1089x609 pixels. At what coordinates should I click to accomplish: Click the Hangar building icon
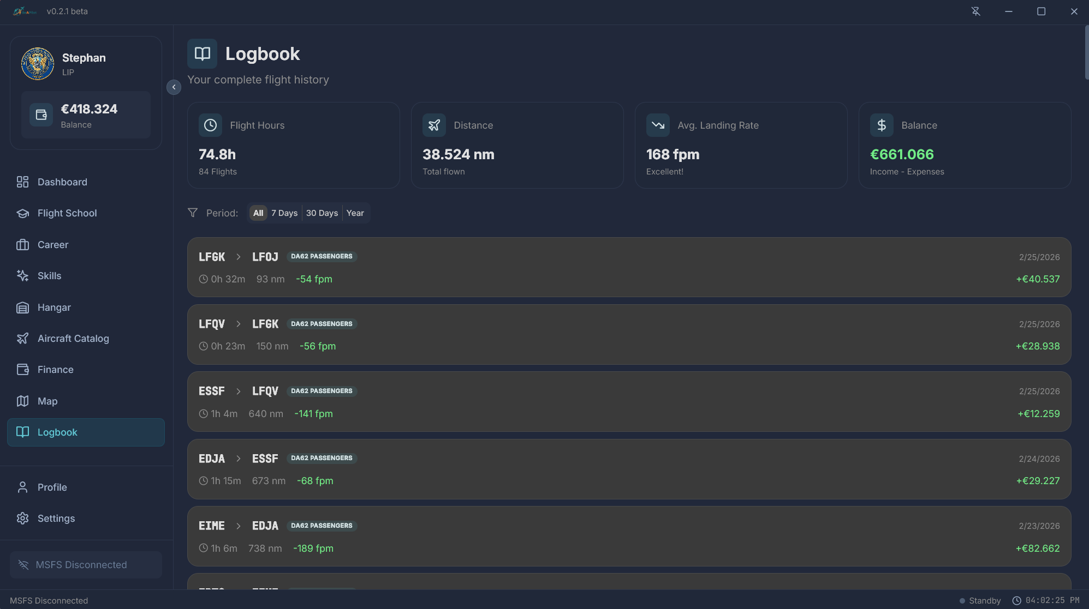tap(22, 307)
